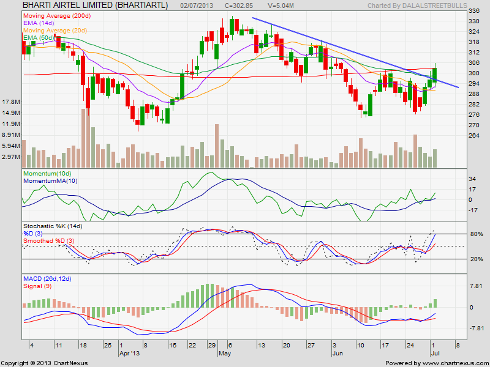Select the 20% stochastic level label
This screenshot has height=367, width=490.
pos(477,259)
